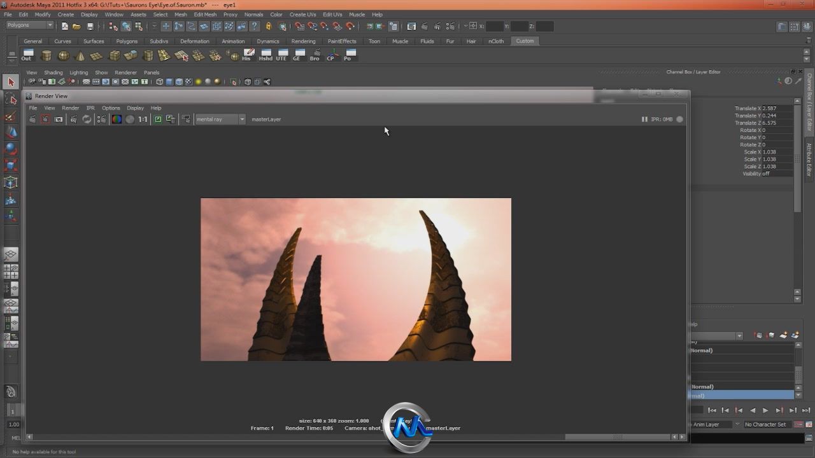This screenshot has height=458, width=815.
Task: Toggle smooth shade blue cube icon
Action: click(x=169, y=81)
